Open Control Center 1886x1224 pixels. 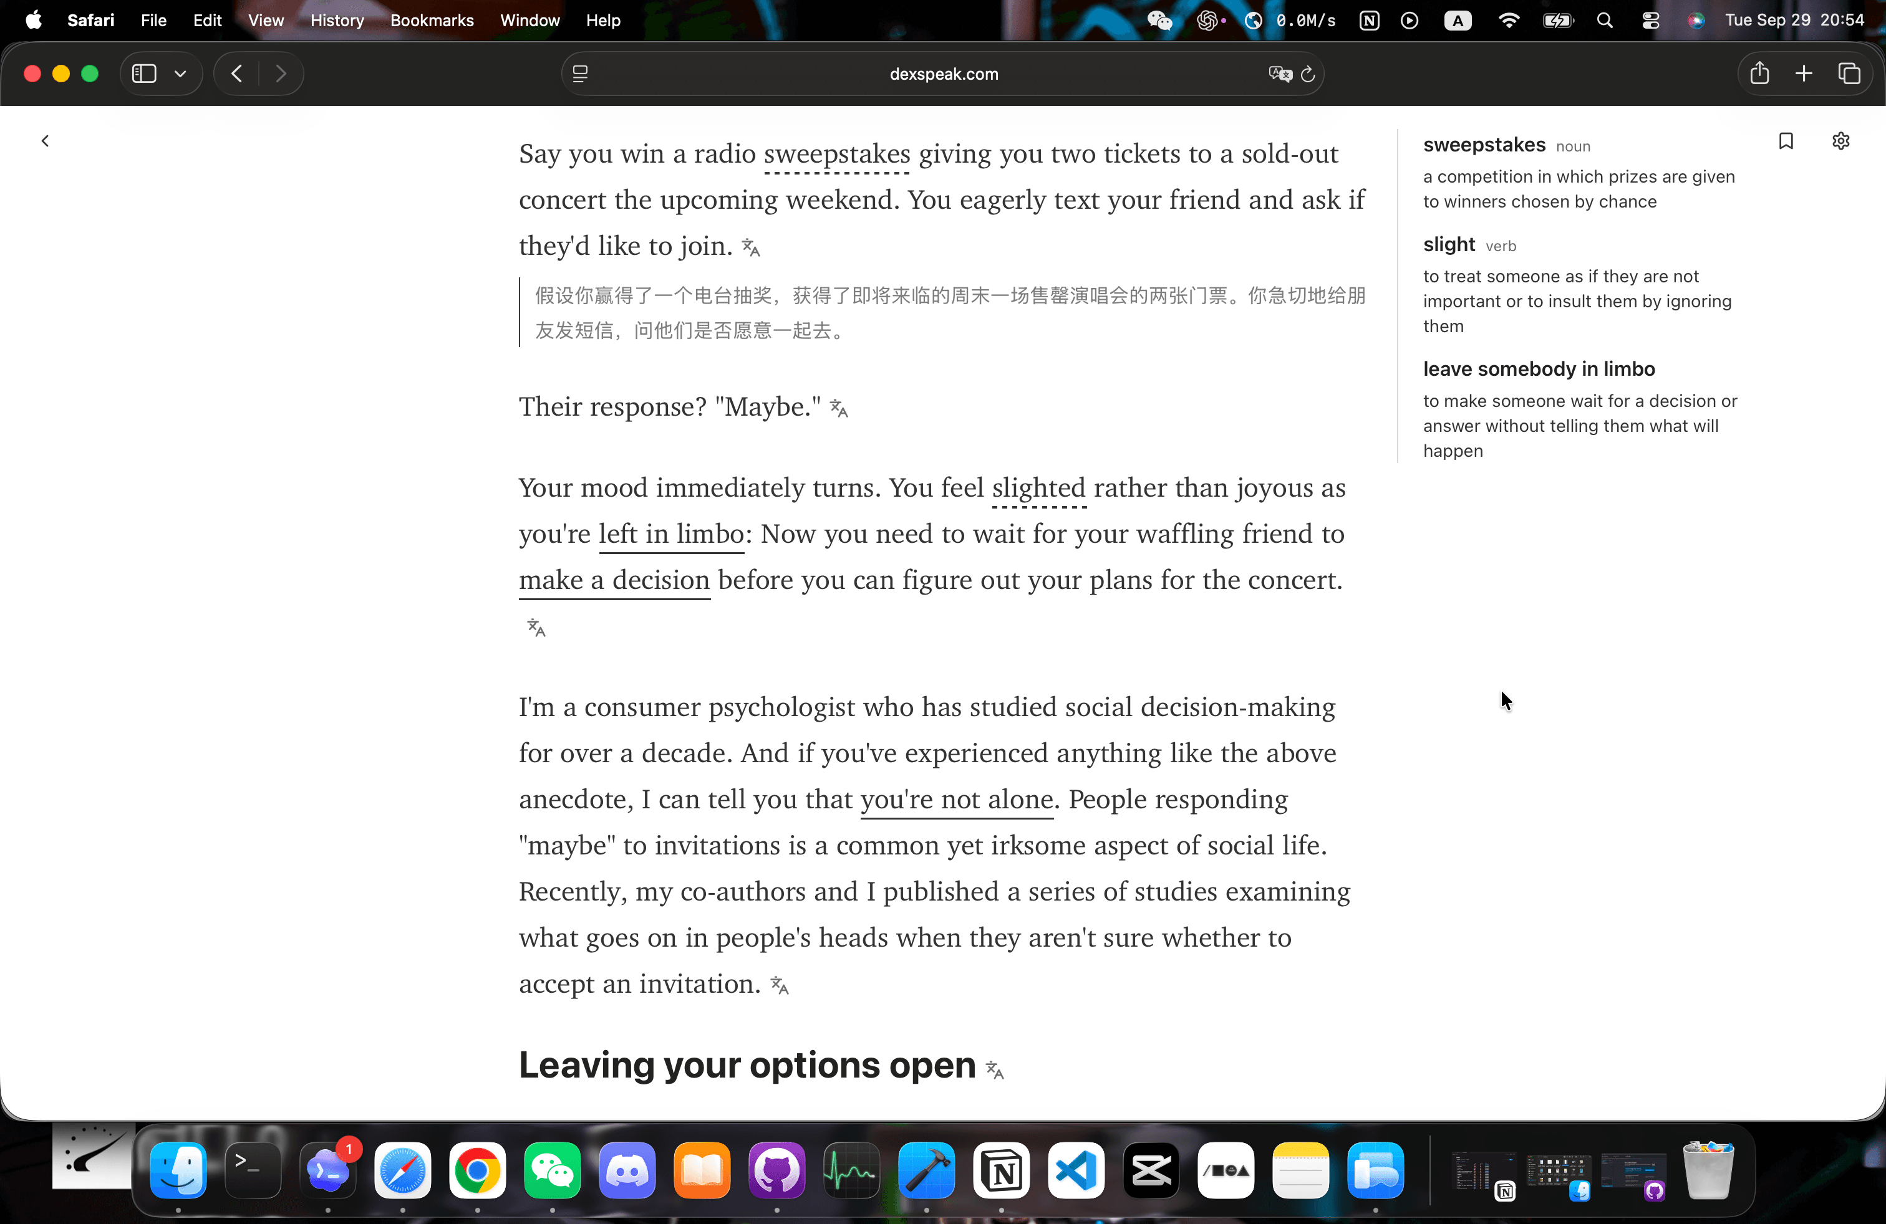tap(1651, 21)
